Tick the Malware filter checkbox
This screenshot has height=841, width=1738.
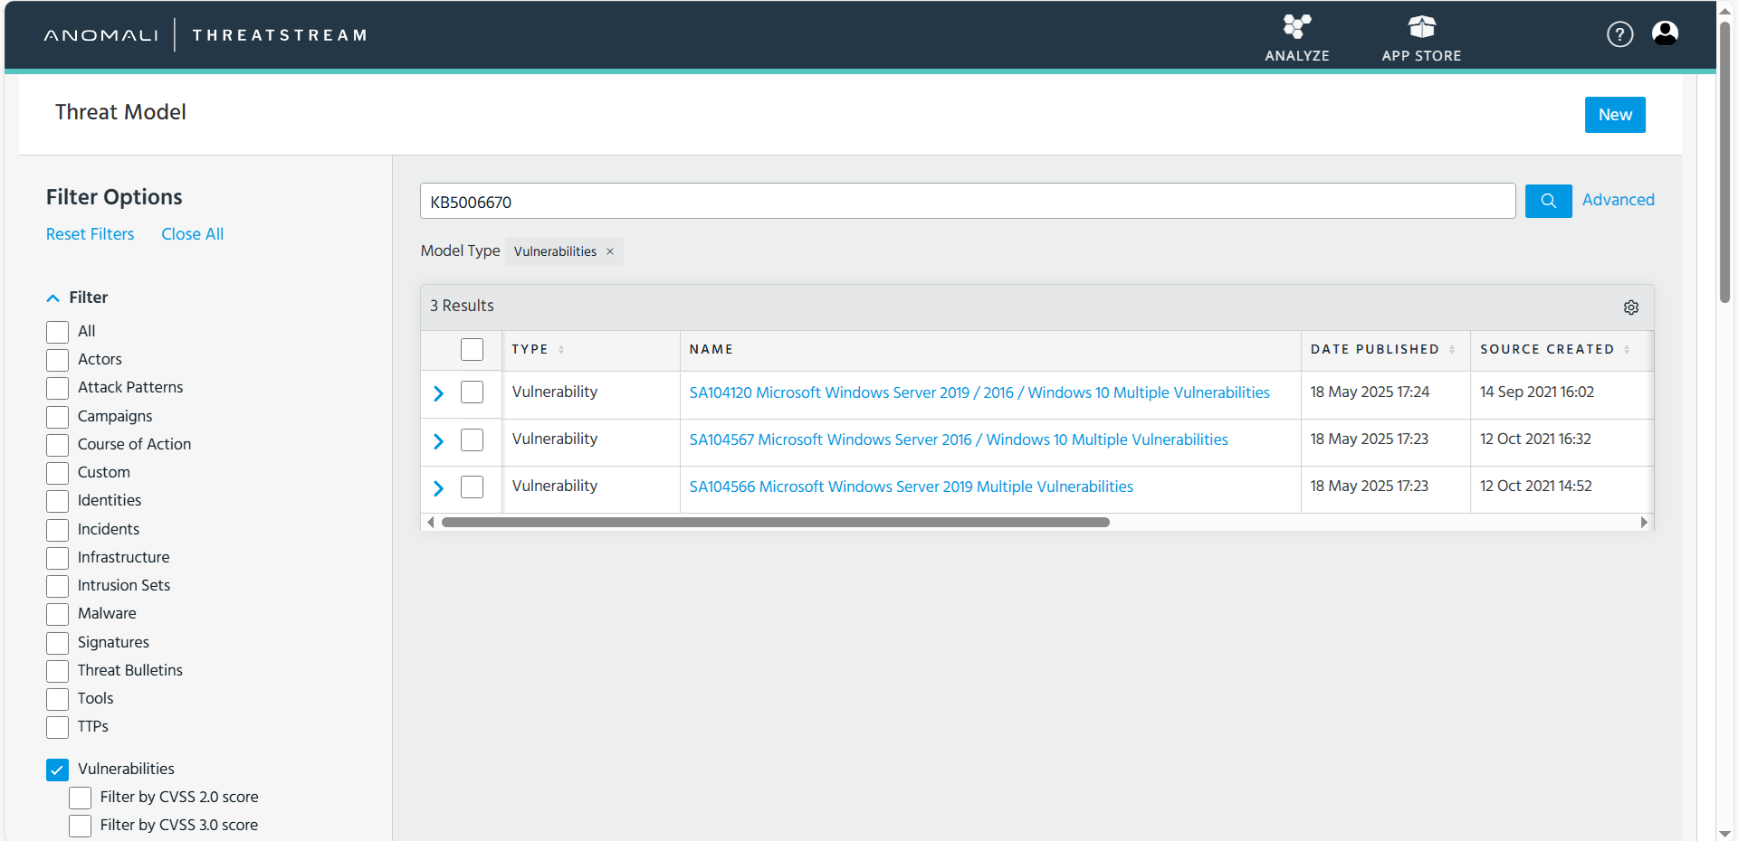click(x=57, y=614)
